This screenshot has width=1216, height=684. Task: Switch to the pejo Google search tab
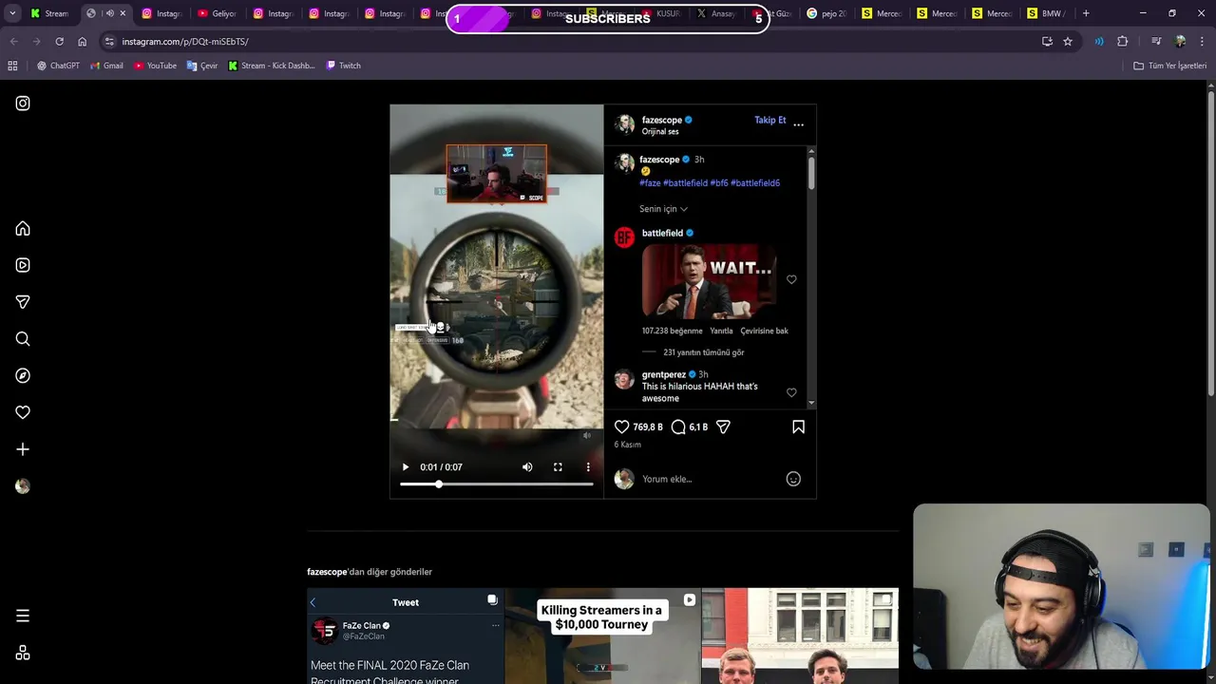tap(826, 13)
